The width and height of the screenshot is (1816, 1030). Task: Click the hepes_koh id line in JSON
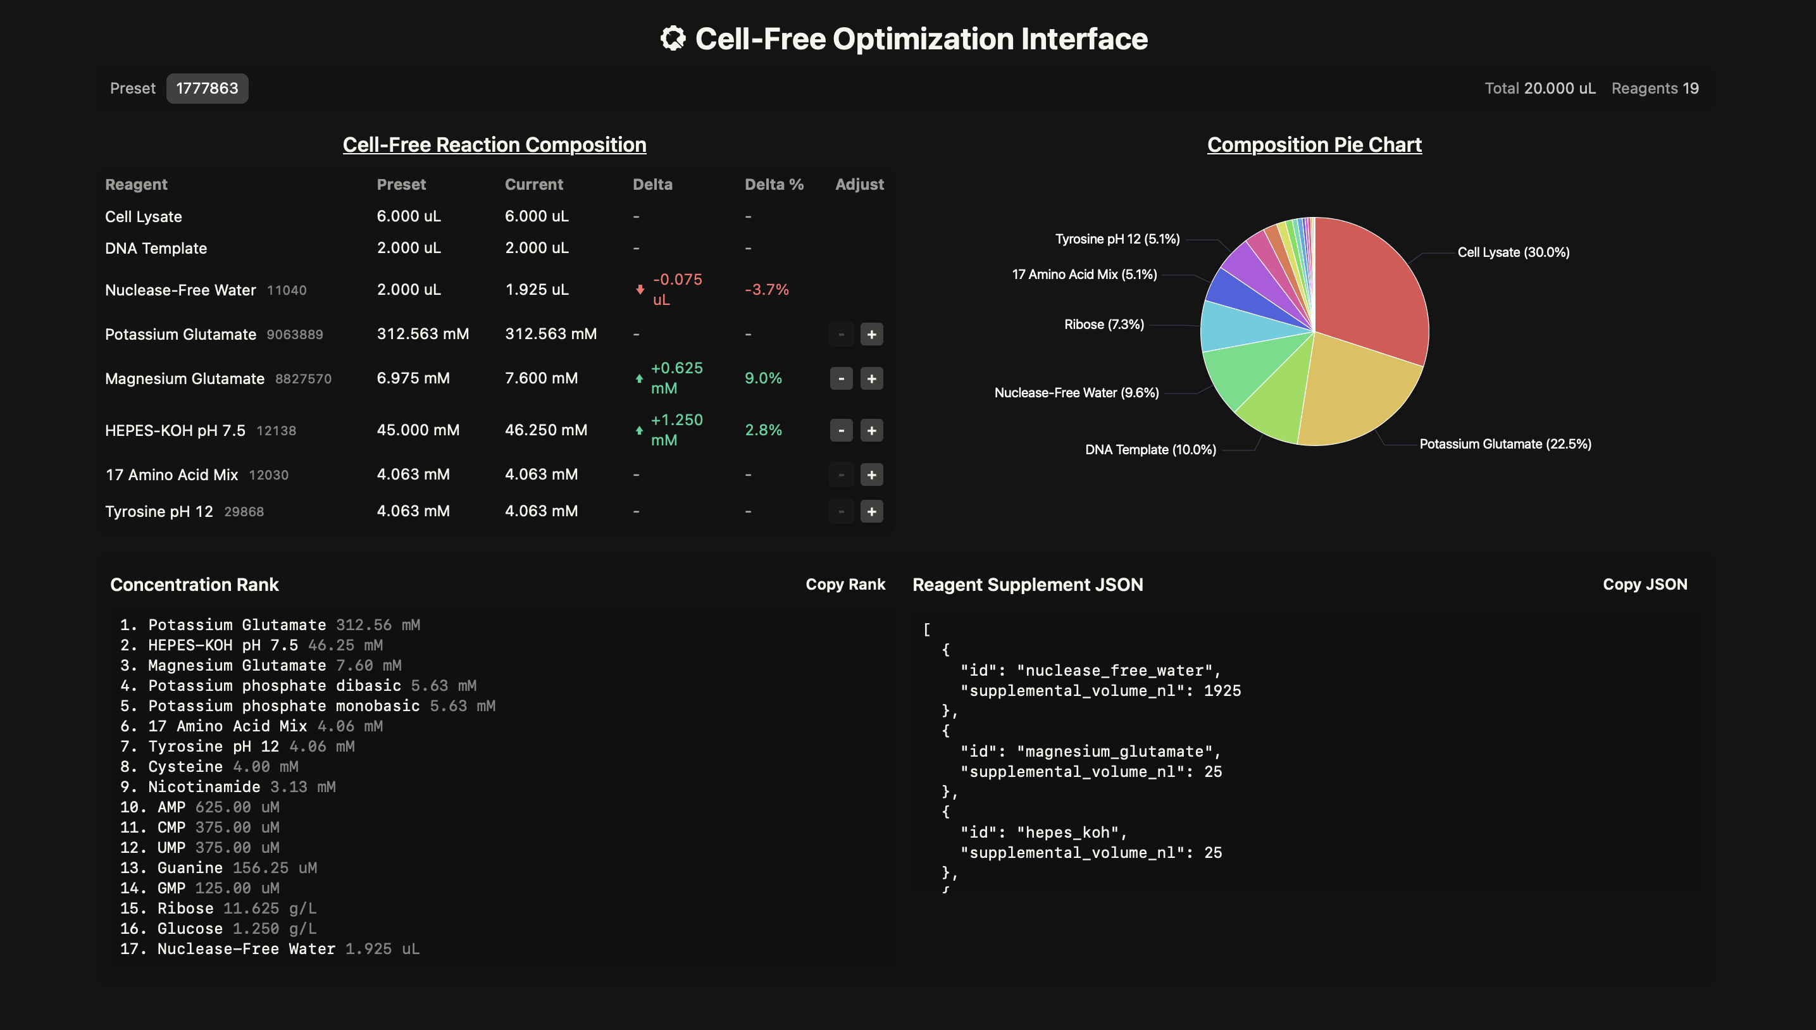click(x=1043, y=833)
